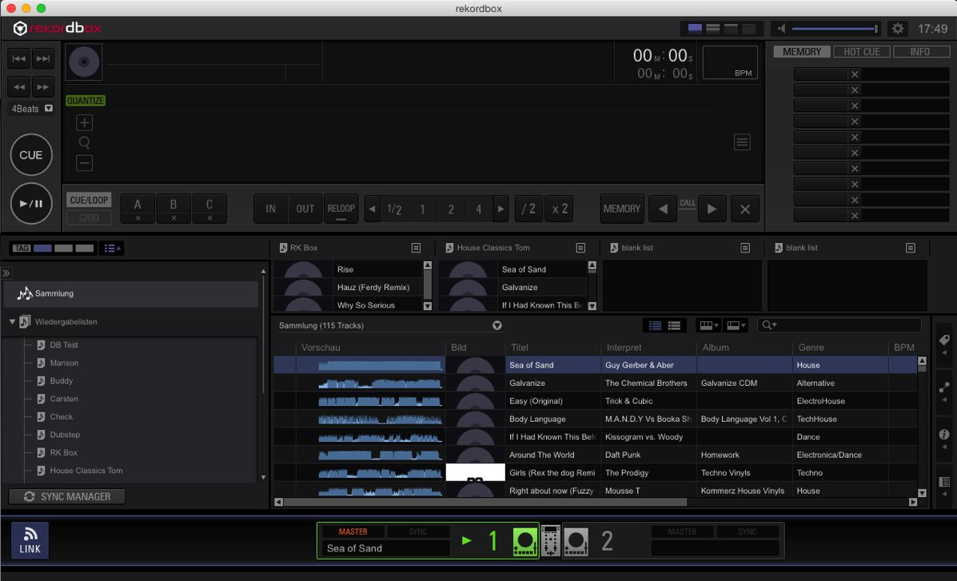Click the LINK icon button
This screenshot has height=581, width=957.
click(30, 540)
